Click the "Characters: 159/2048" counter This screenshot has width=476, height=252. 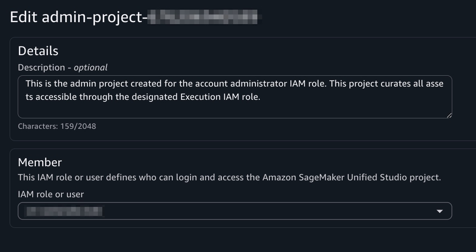pos(57,126)
